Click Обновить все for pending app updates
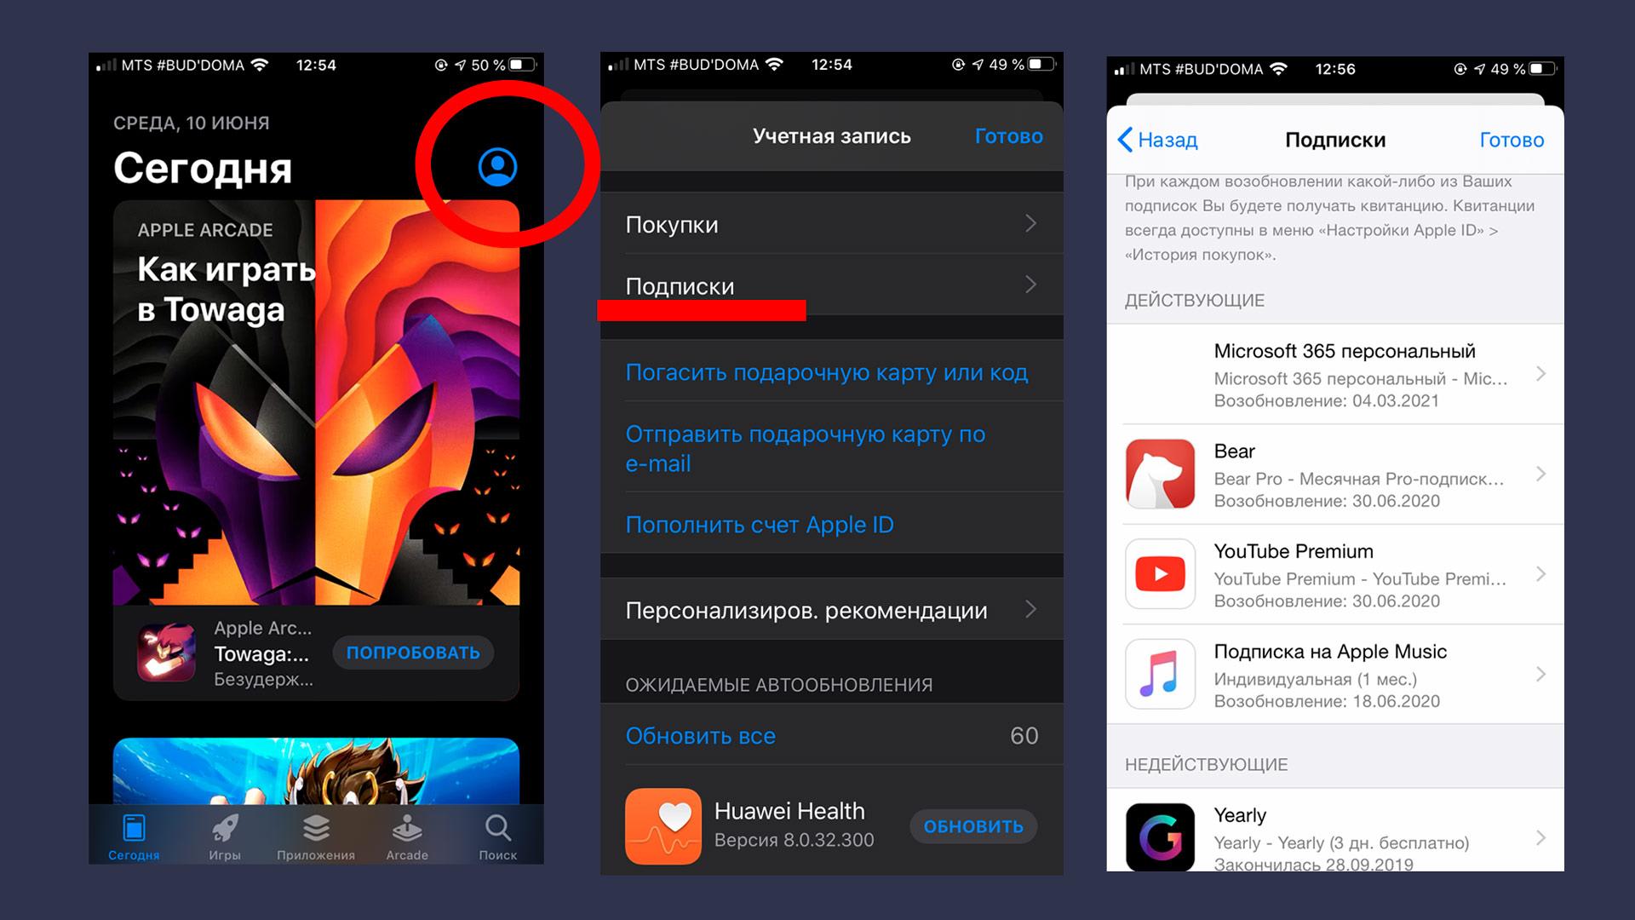This screenshot has width=1635, height=920. coord(697,734)
